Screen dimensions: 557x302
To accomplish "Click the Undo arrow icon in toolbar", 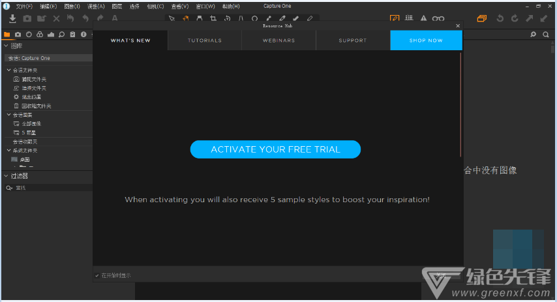I will (85, 18).
